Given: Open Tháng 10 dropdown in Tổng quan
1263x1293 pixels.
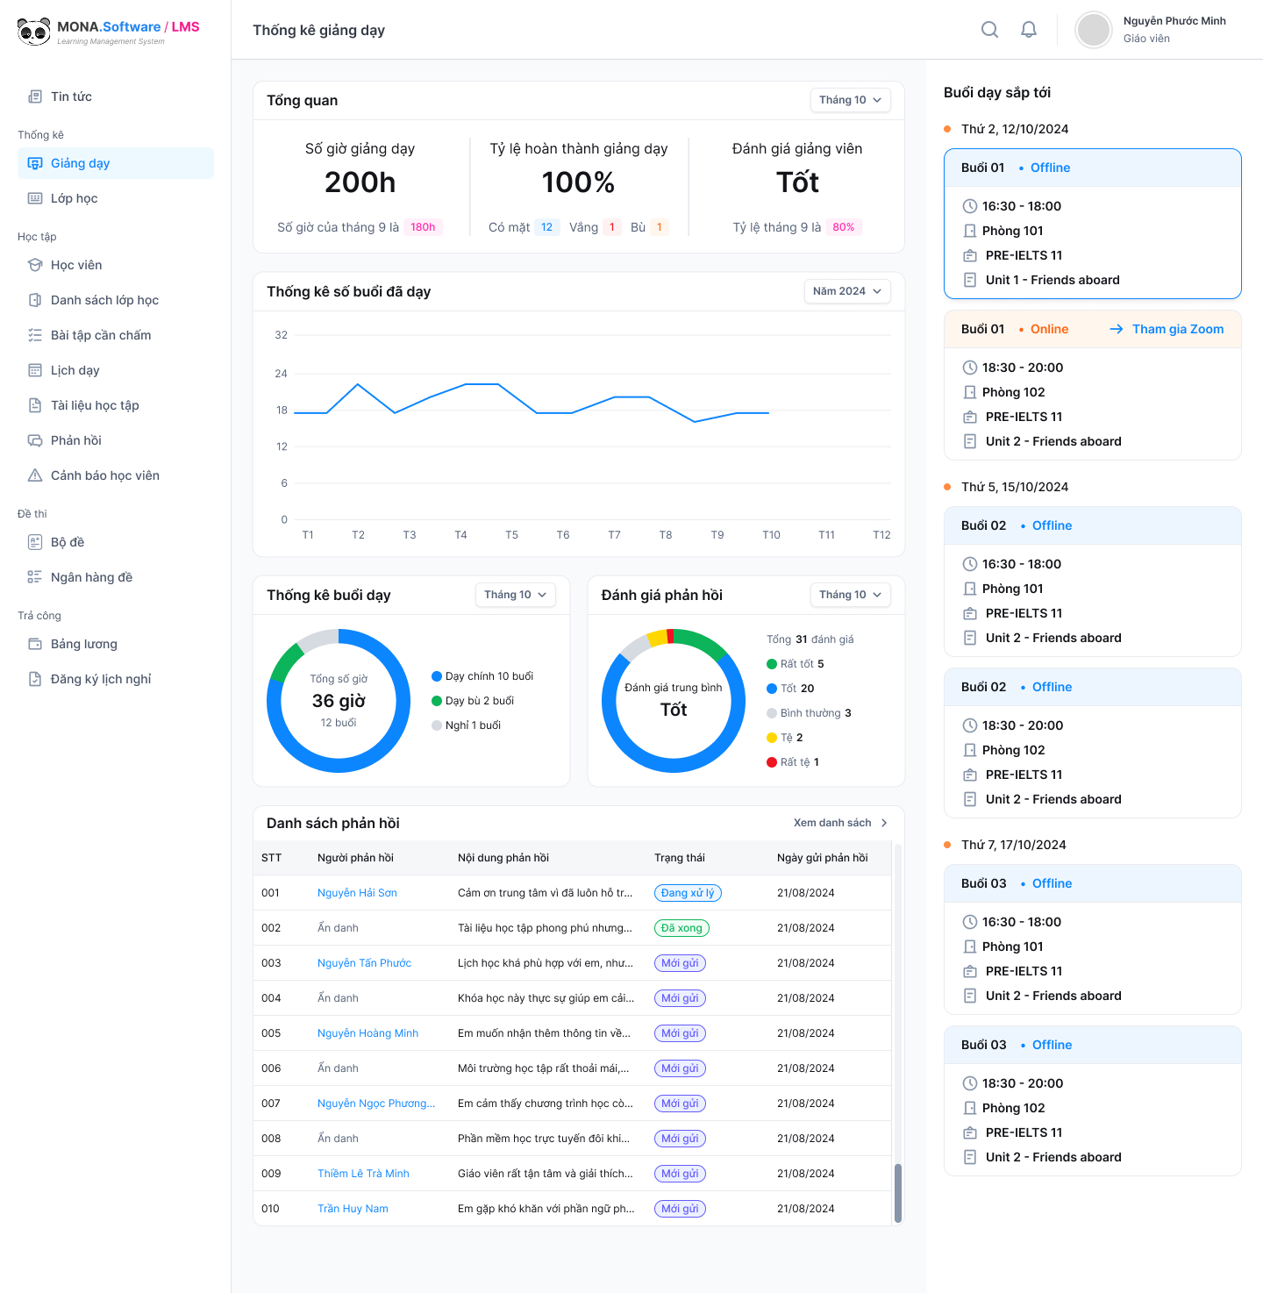Looking at the screenshot, I should coord(850,100).
